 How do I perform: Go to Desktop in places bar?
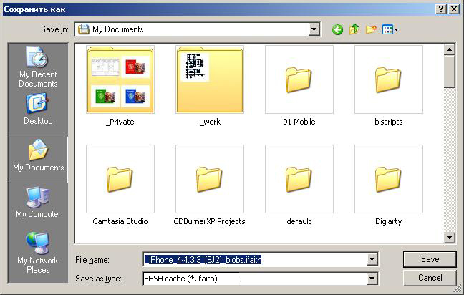tap(38, 109)
